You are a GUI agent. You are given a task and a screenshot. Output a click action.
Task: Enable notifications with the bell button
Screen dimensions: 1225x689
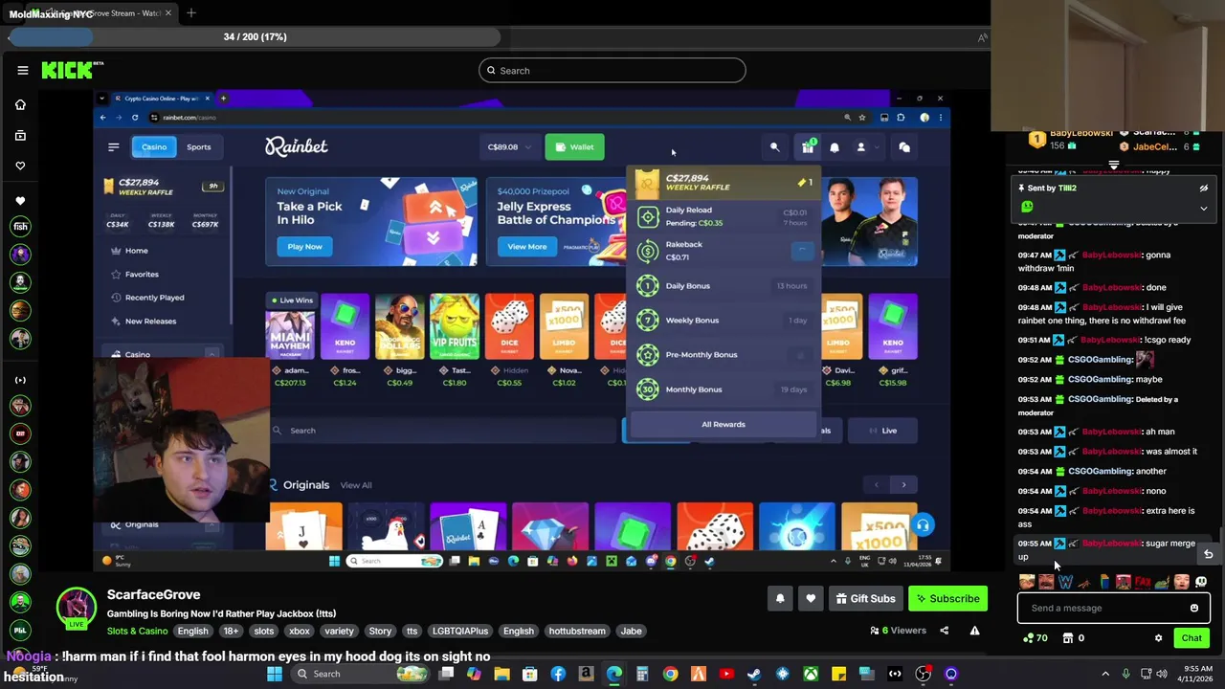click(x=780, y=599)
